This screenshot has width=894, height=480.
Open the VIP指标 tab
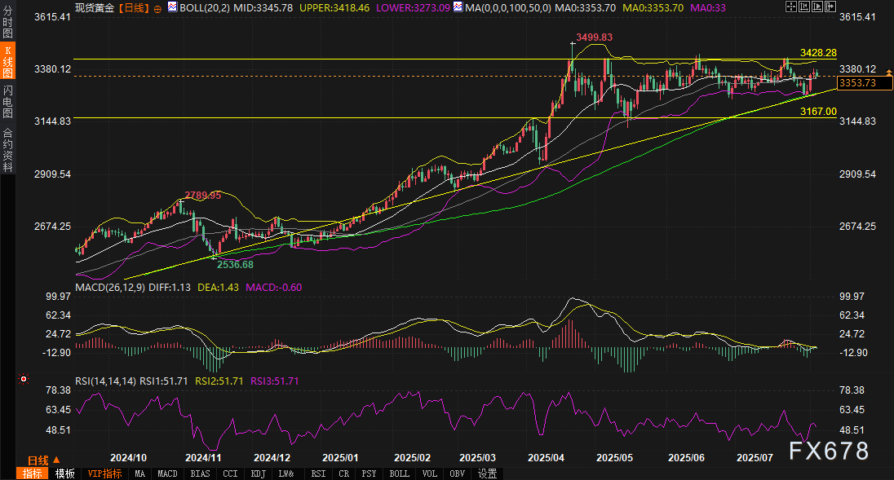pos(104,473)
